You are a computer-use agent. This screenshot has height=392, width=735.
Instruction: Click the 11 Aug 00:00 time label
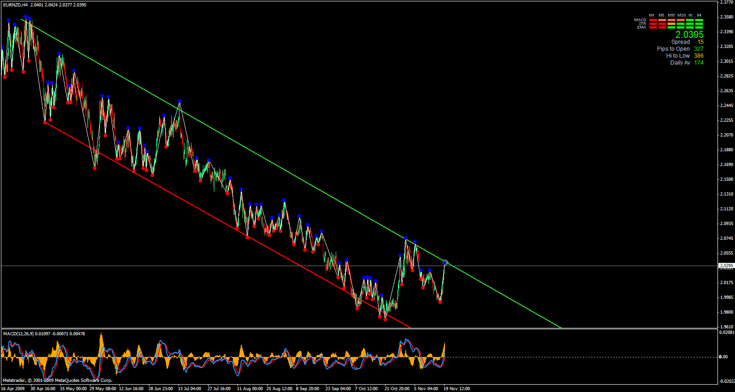coord(249,389)
